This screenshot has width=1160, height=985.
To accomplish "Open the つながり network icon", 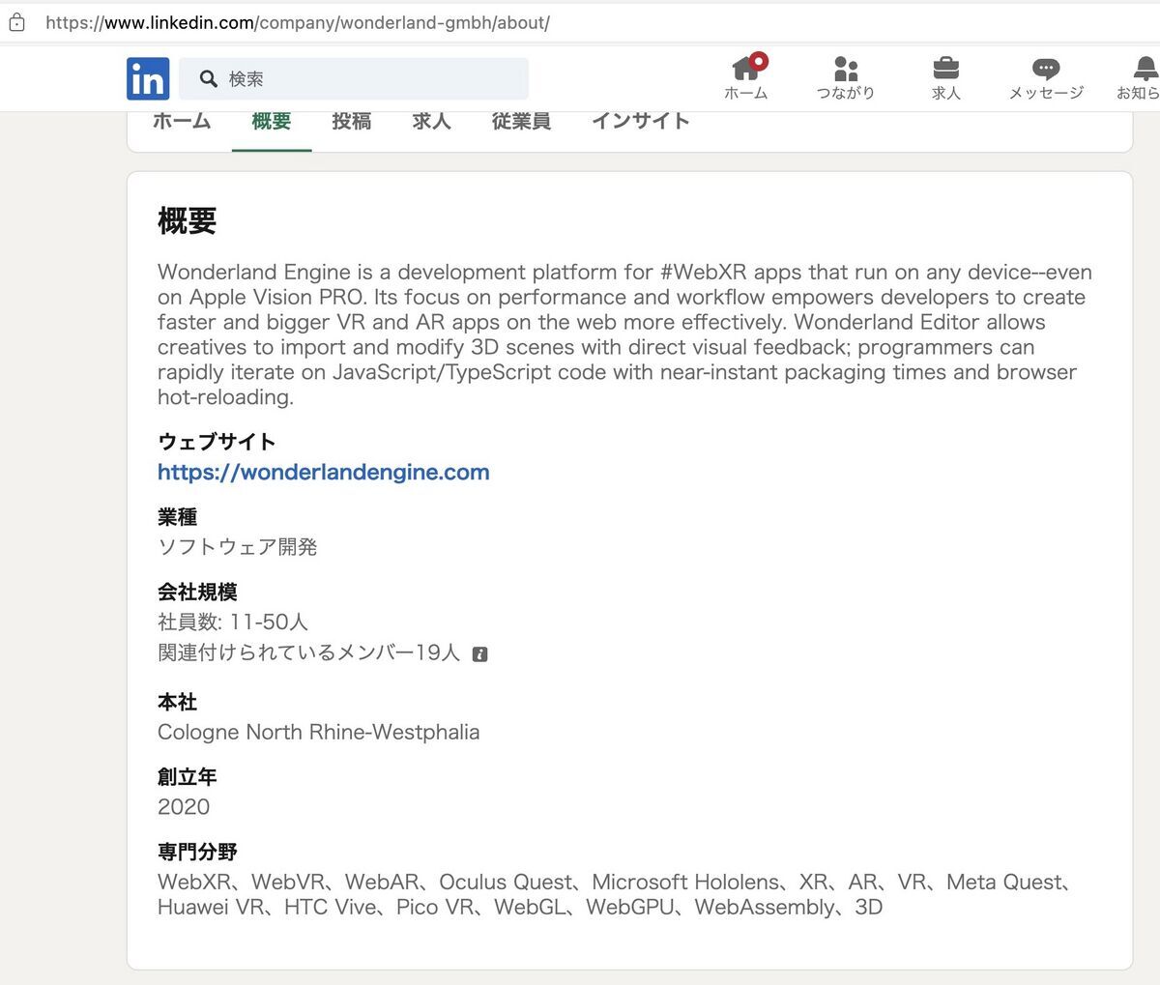I will pyautogui.click(x=846, y=77).
